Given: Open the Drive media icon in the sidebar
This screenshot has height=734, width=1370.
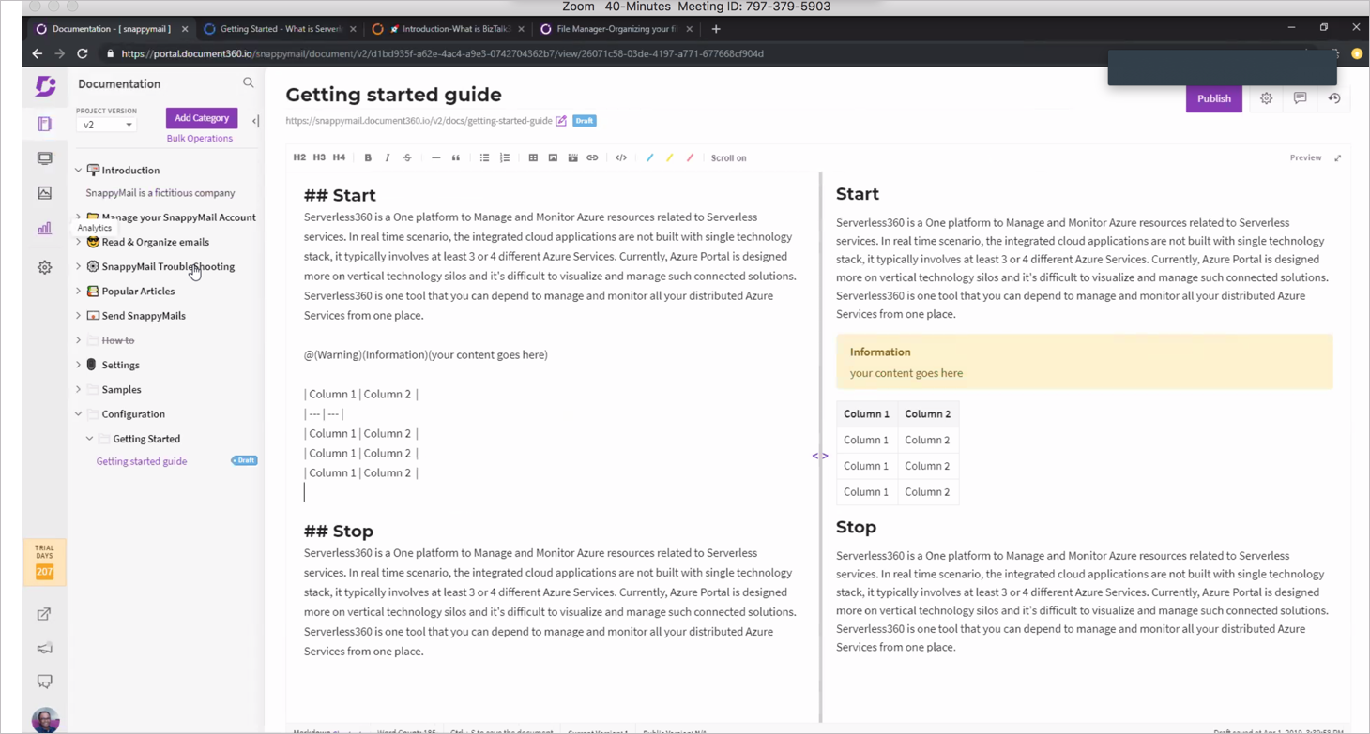Looking at the screenshot, I should 44,192.
